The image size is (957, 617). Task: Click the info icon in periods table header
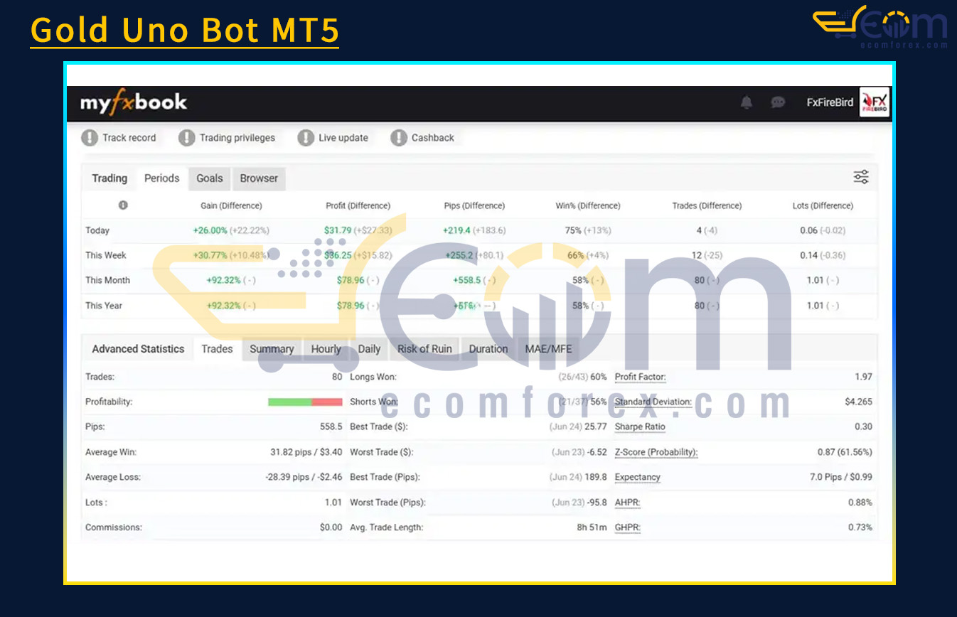[x=123, y=205]
